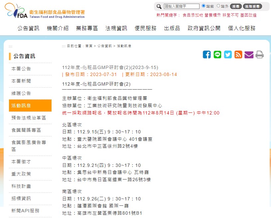Go to 活動訊息 in breadcrumb

pyautogui.click(x=124, y=46)
